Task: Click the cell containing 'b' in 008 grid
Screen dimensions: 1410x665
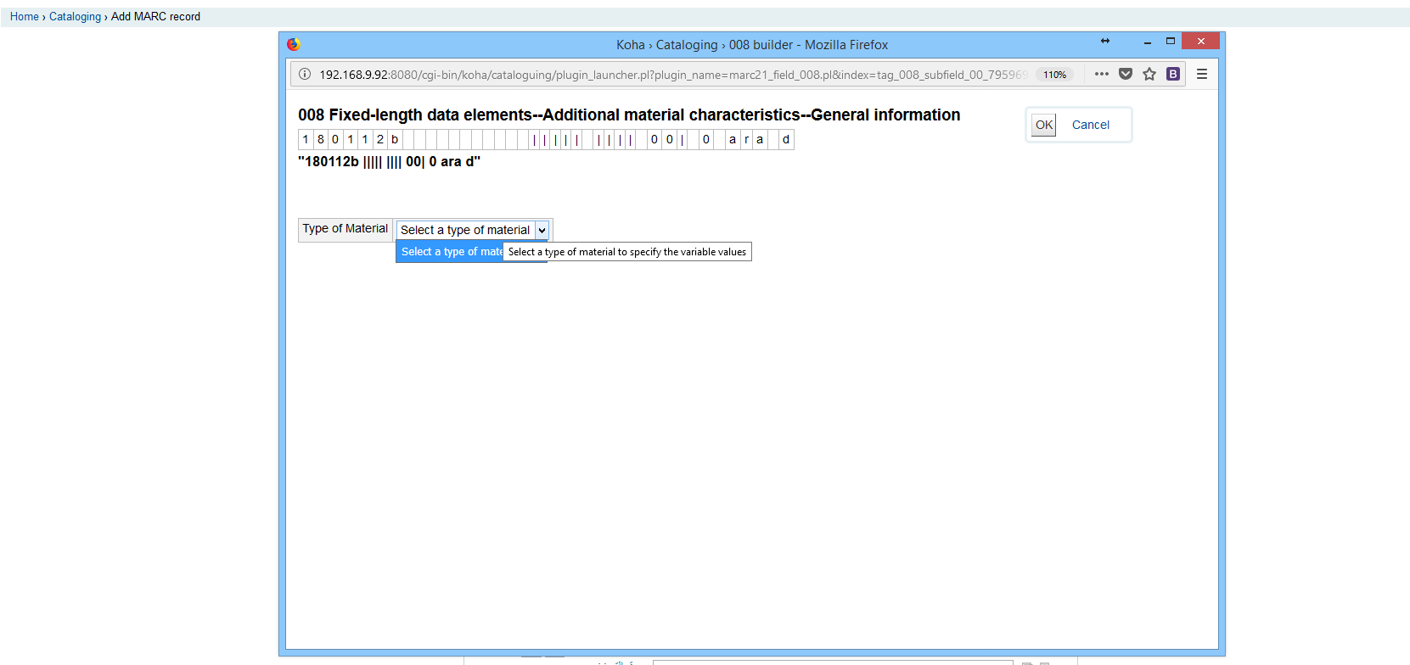Action: pyautogui.click(x=395, y=140)
